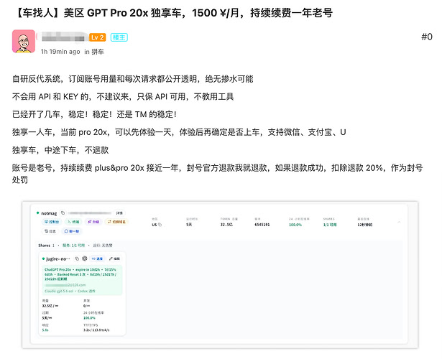
Task: Click the '1/1 可用' SHARES value
Action: coord(330,225)
